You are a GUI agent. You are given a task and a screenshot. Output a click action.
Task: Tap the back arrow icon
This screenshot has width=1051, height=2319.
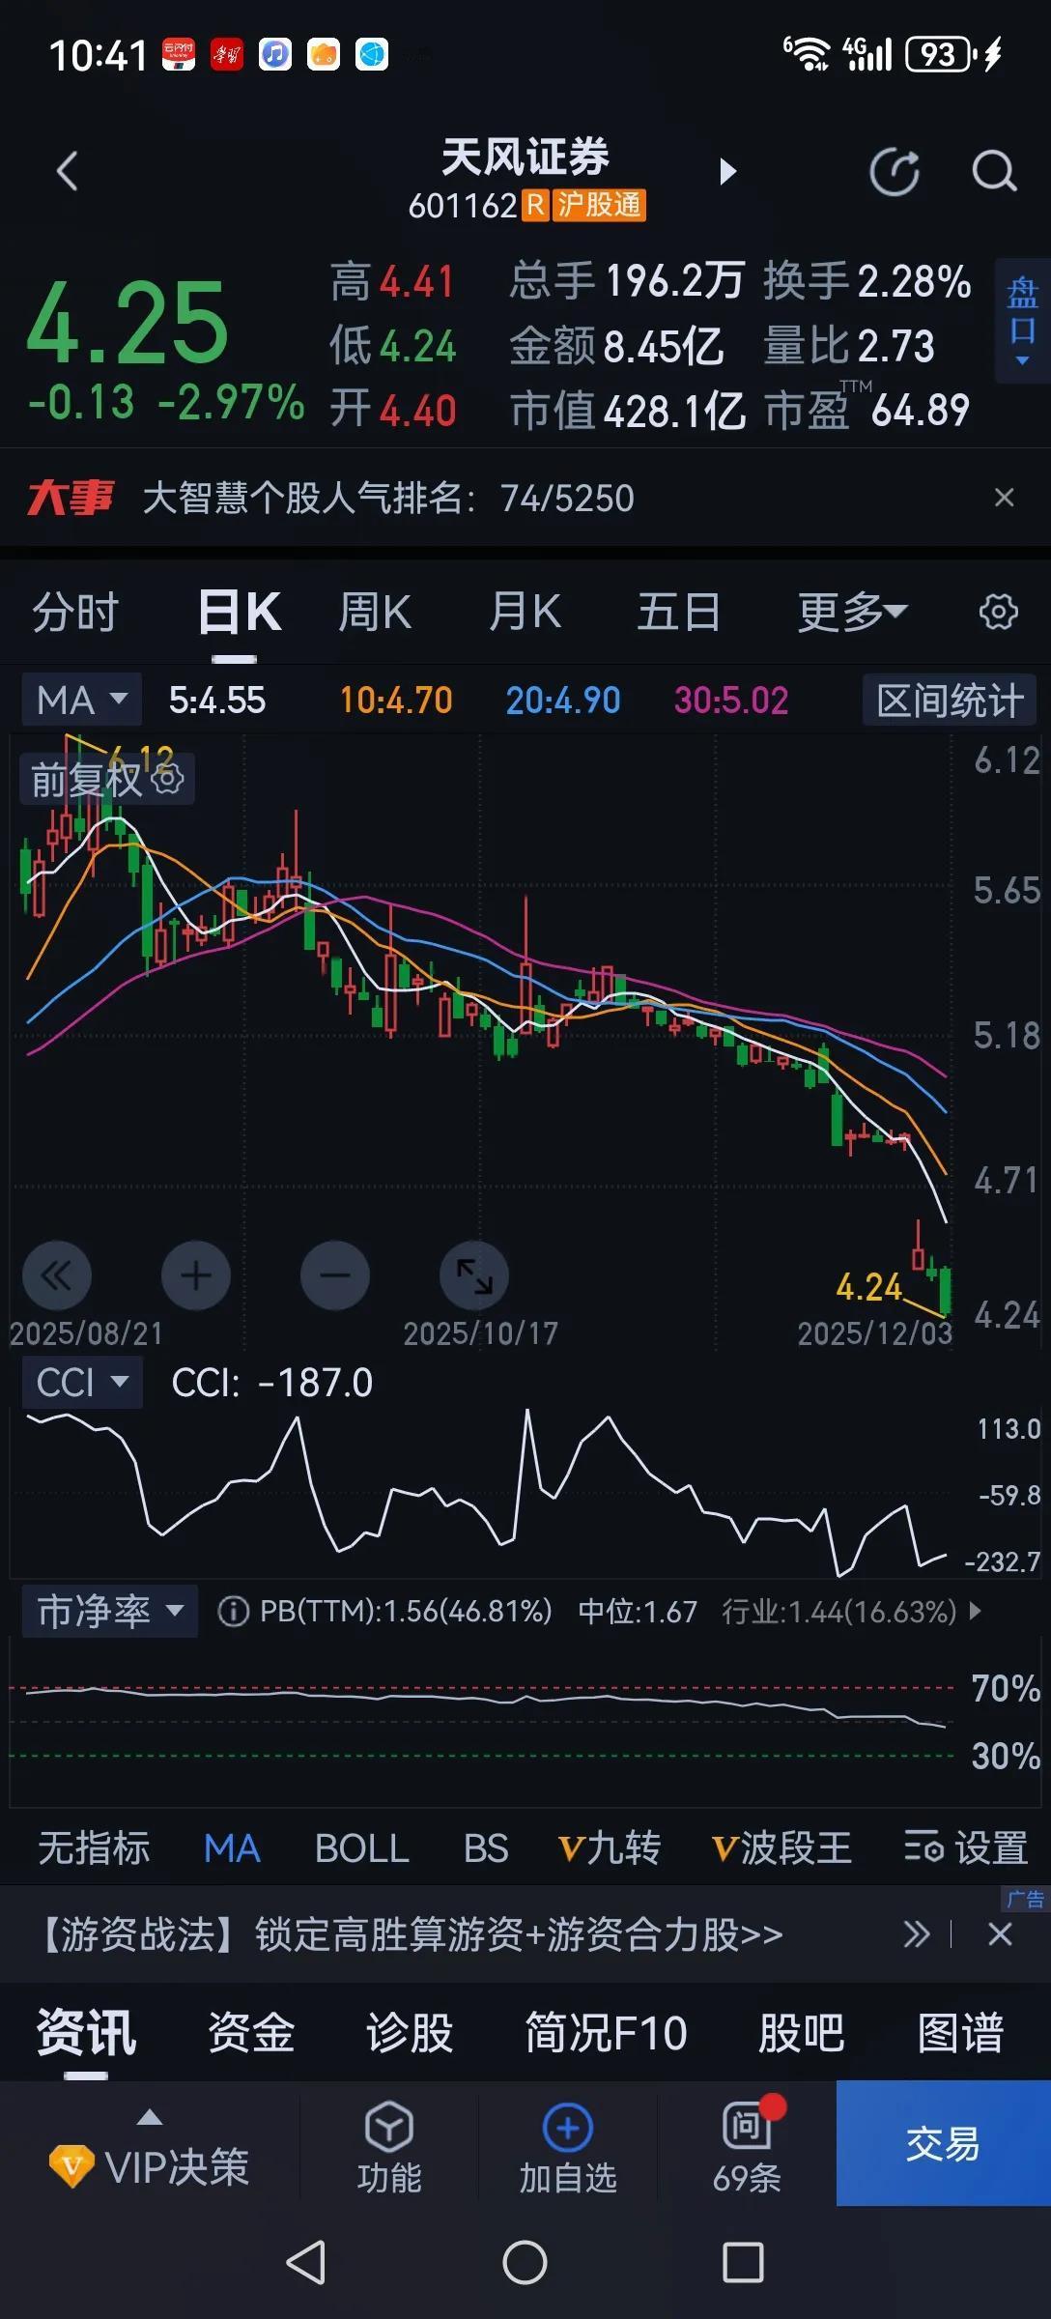(67, 172)
